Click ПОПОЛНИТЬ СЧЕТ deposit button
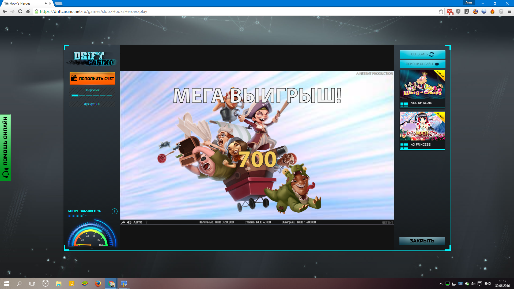This screenshot has width=514, height=289. [x=92, y=78]
